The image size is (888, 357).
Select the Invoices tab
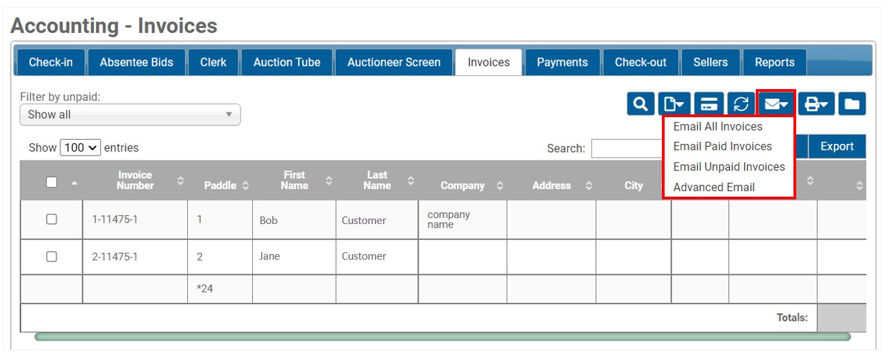pos(489,62)
